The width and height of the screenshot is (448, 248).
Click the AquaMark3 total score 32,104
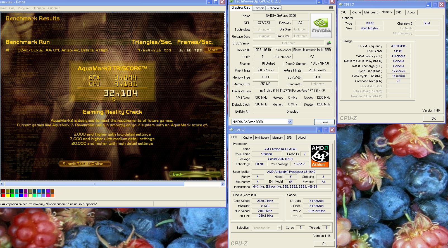pyautogui.click(x=120, y=93)
